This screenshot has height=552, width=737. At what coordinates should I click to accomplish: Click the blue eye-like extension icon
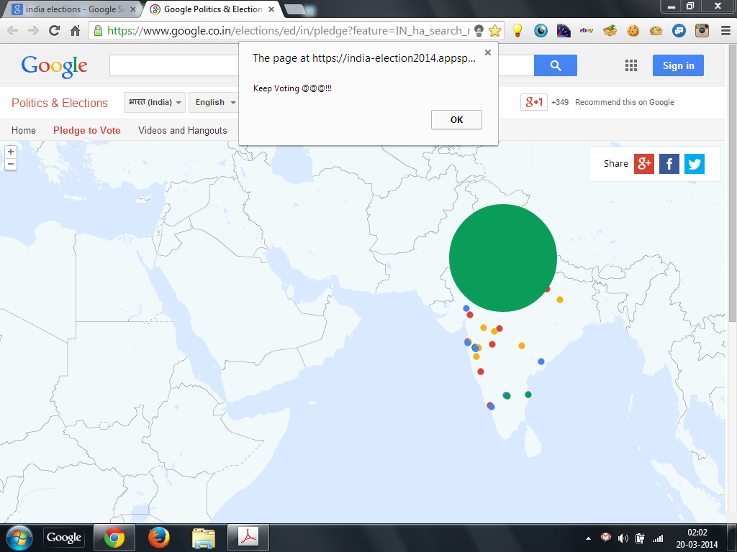pos(541,31)
